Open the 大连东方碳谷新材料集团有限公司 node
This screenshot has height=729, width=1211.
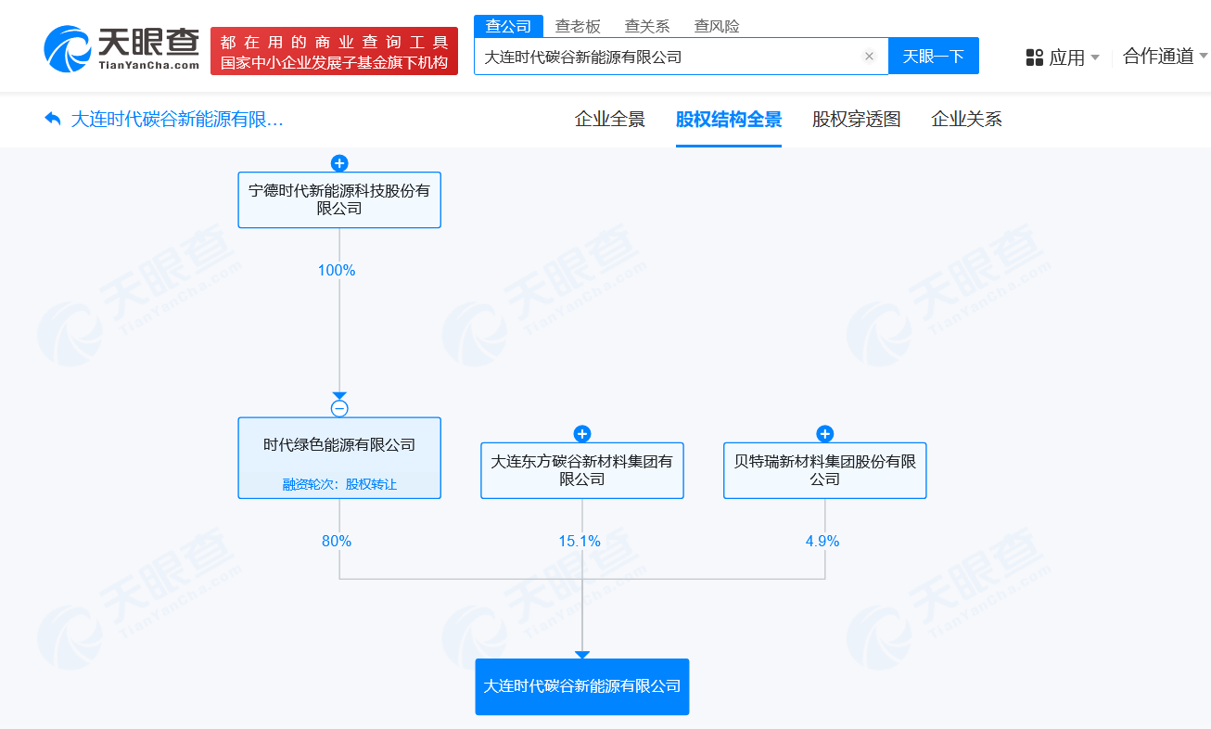[582, 470]
